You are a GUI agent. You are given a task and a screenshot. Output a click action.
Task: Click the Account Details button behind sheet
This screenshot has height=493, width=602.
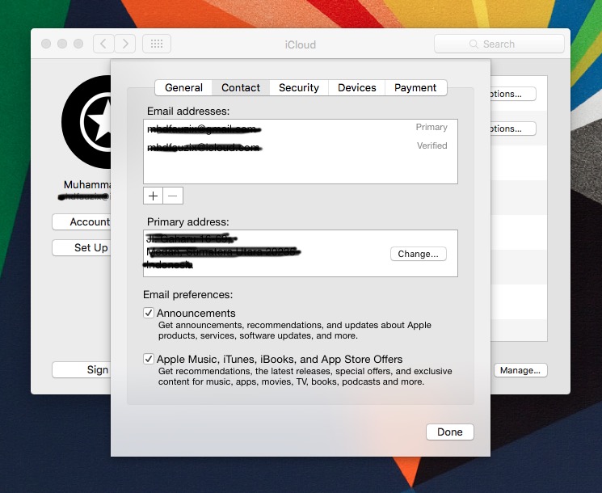(82, 222)
